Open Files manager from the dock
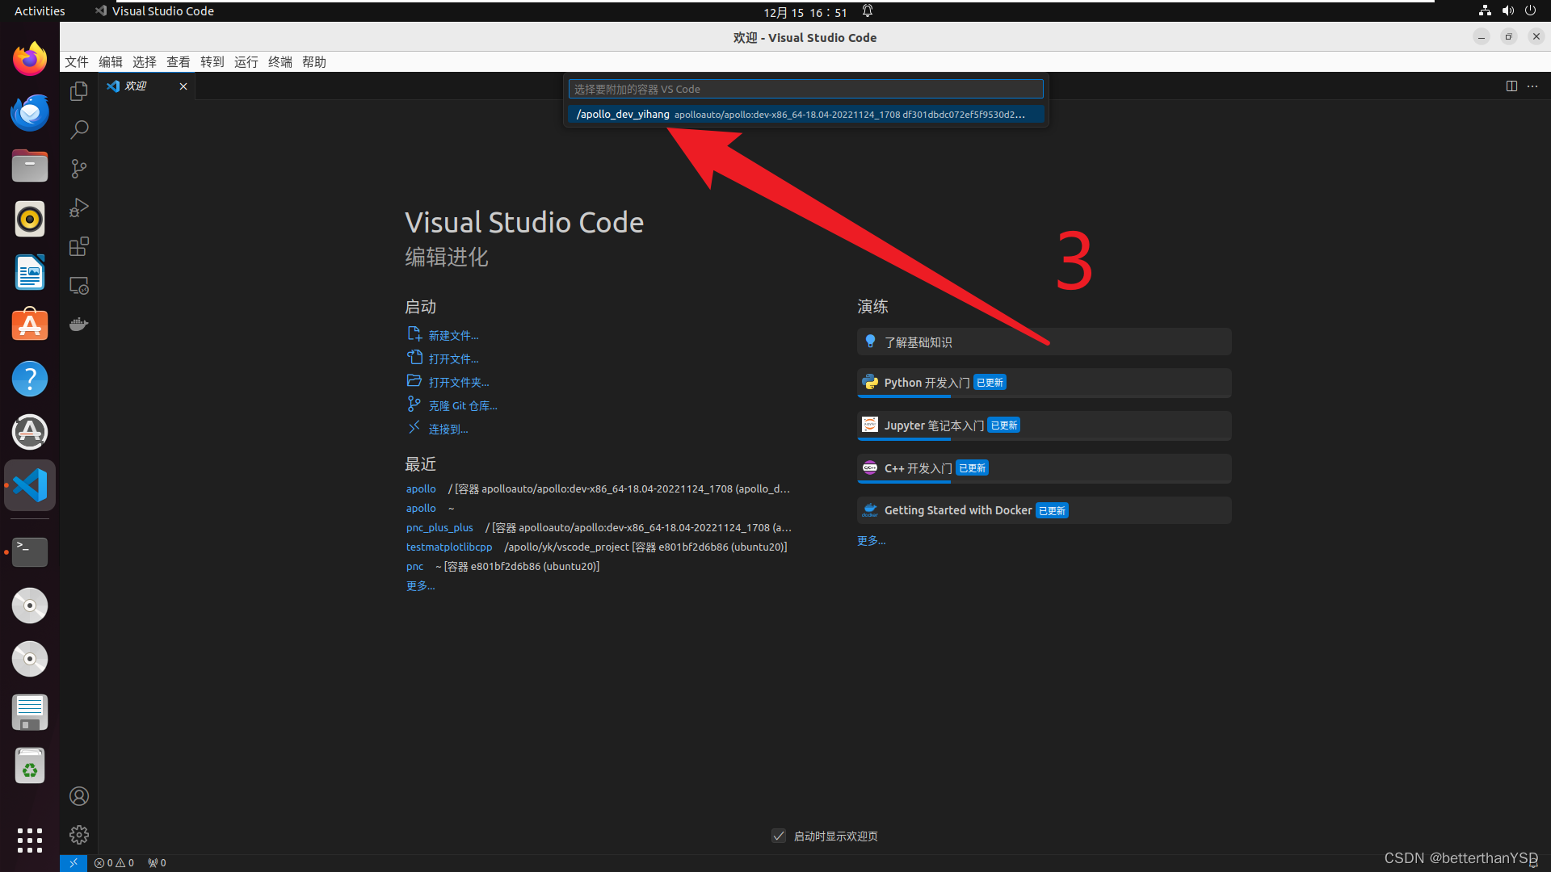The height and width of the screenshot is (872, 1551). coord(30,166)
